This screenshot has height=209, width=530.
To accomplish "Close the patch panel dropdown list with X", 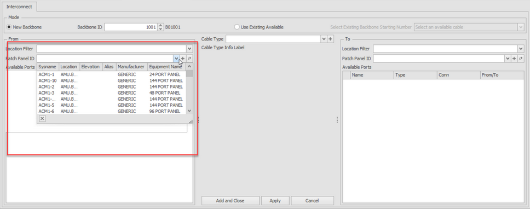I will coord(42,119).
